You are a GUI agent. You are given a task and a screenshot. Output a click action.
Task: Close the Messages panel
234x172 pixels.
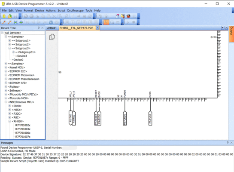(231, 143)
